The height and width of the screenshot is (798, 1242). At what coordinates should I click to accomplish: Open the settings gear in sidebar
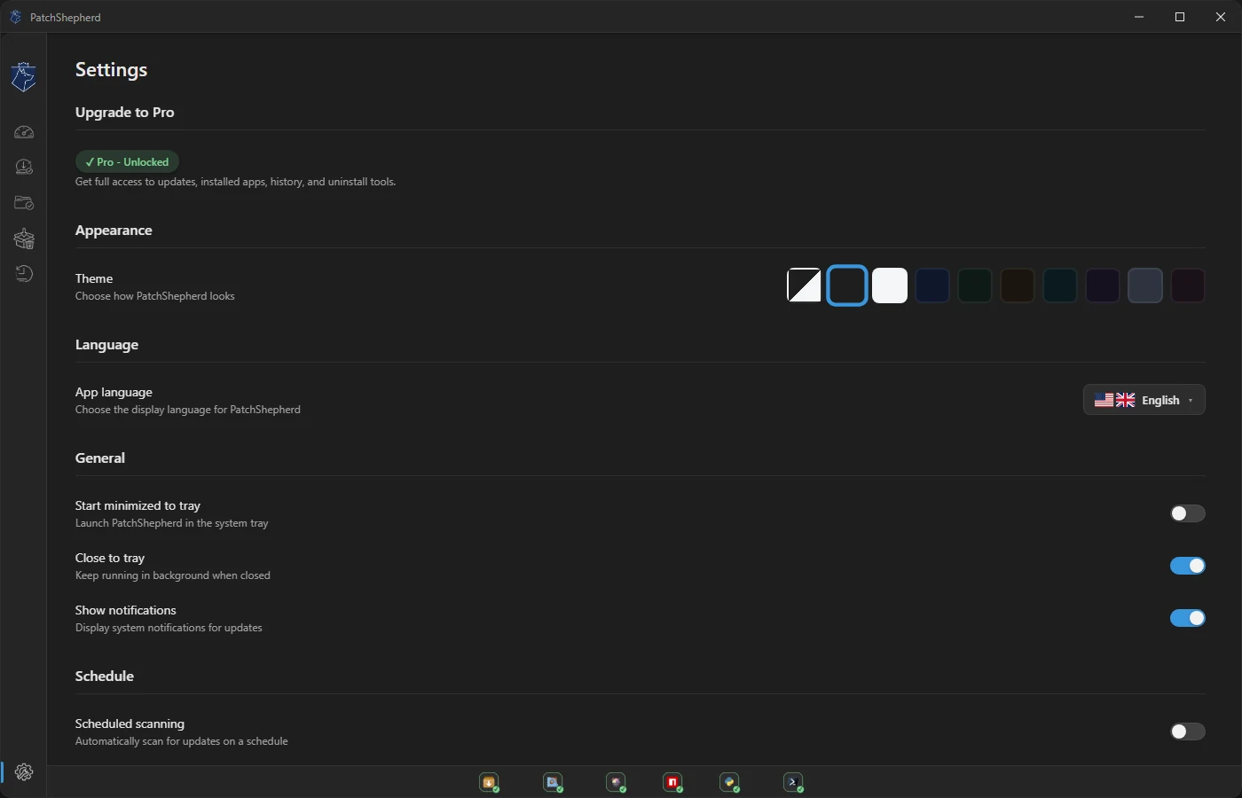coord(24,772)
